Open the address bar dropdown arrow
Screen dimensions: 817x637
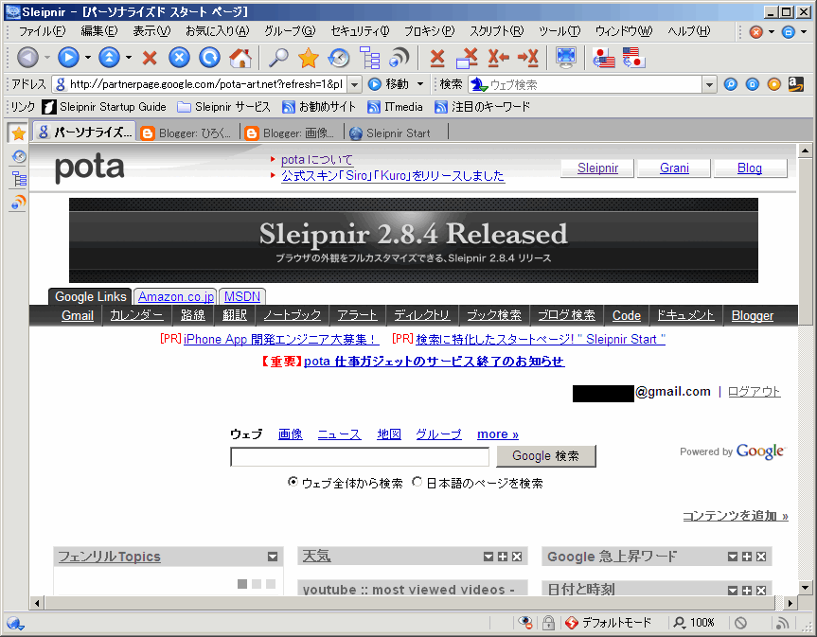click(x=352, y=84)
